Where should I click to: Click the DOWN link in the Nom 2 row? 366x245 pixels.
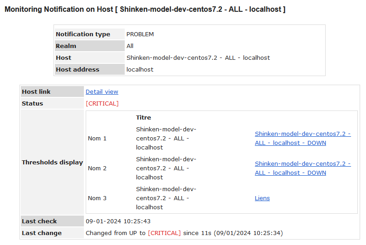[303, 168]
